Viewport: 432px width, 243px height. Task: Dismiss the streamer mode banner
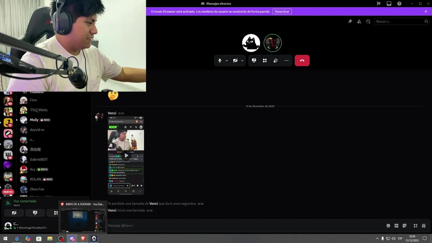point(426,11)
